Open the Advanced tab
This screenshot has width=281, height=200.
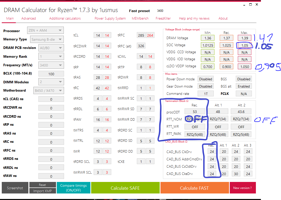pyautogui.click(x=28, y=18)
